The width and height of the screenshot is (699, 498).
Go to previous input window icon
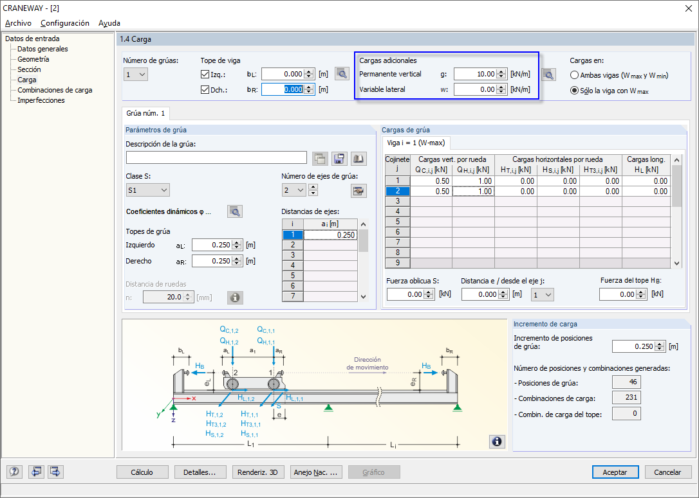click(x=35, y=471)
